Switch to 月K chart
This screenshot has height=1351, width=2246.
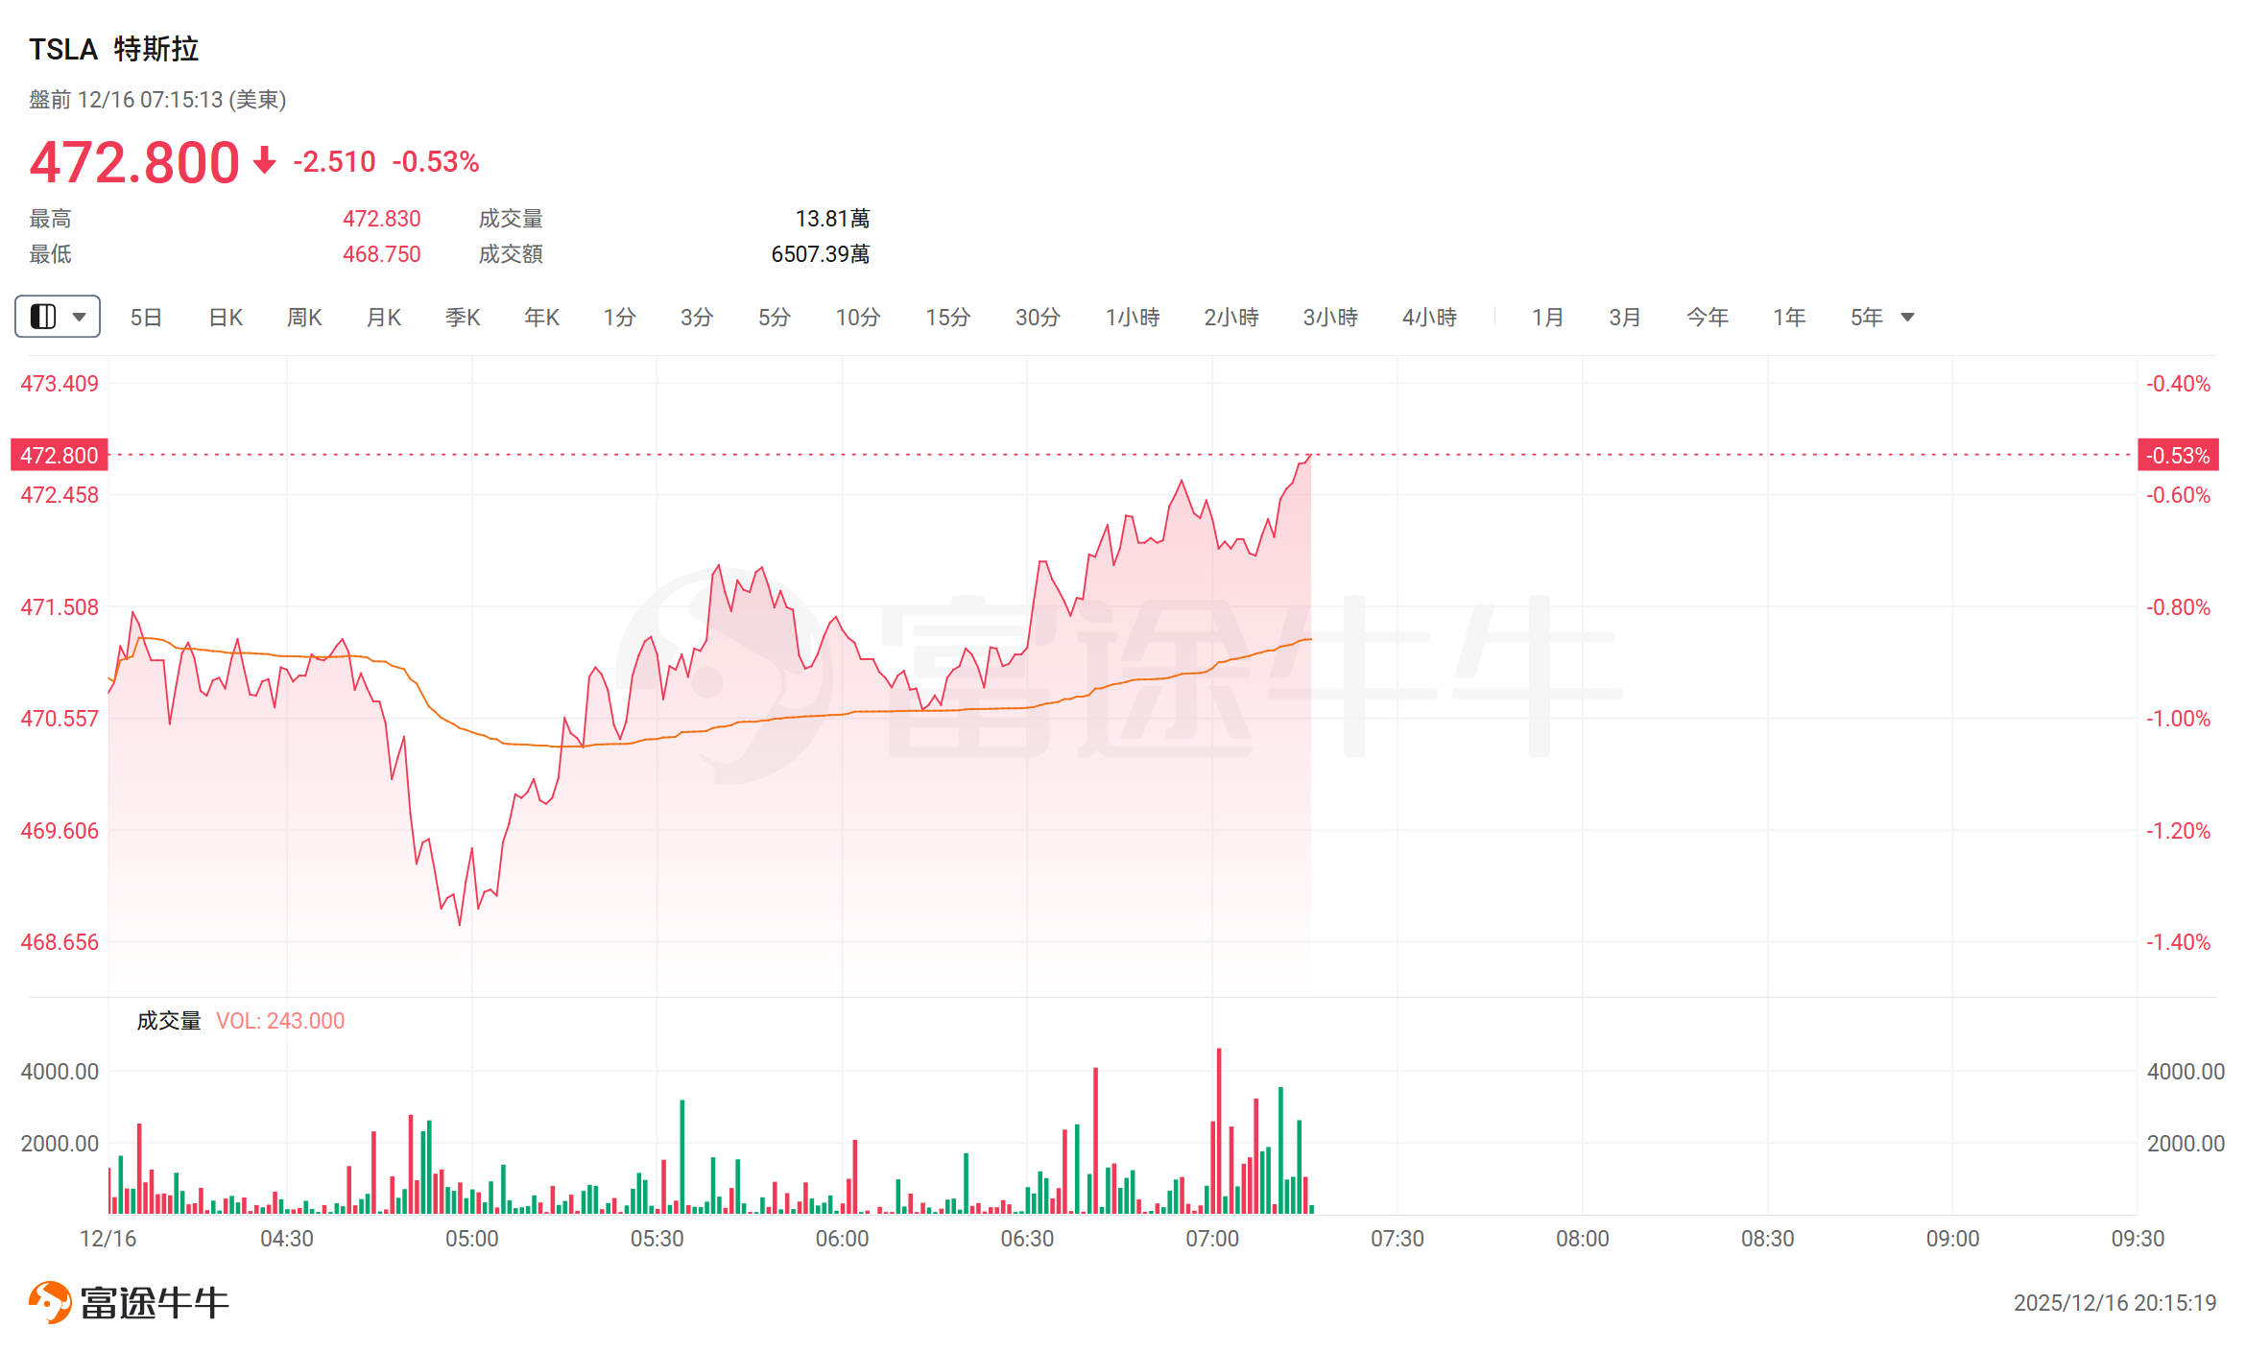(384, 318)
